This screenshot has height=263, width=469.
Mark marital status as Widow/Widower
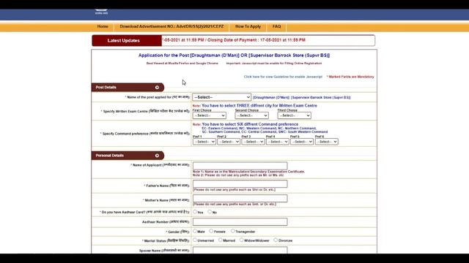pos(241,240)
